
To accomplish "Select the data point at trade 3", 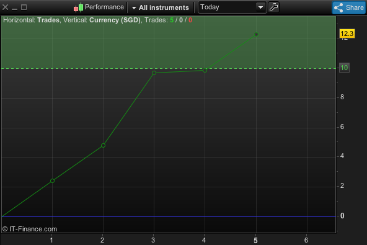I will point(154,73).
